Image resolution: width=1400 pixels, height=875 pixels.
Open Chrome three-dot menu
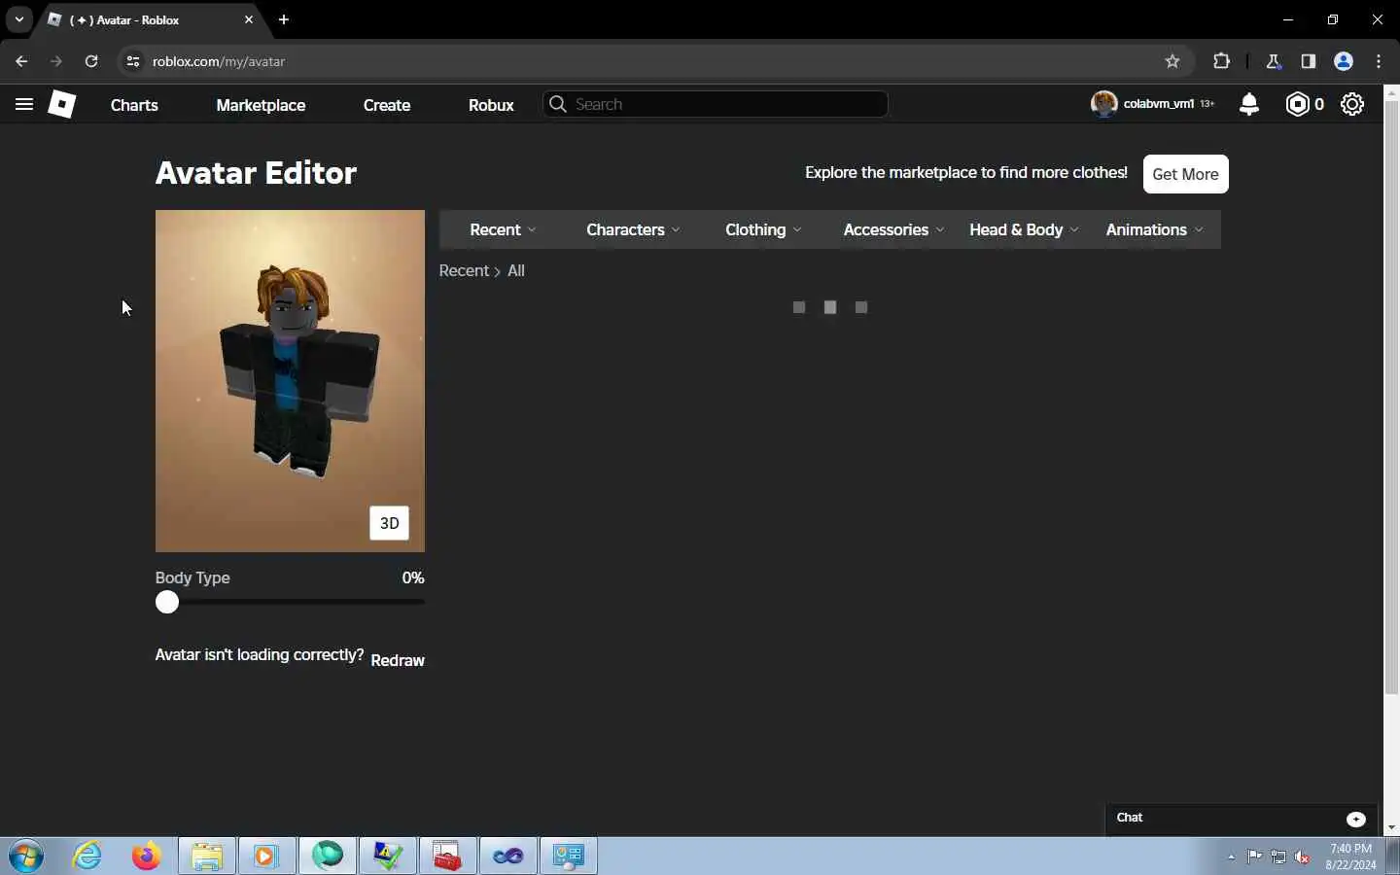1380,61
